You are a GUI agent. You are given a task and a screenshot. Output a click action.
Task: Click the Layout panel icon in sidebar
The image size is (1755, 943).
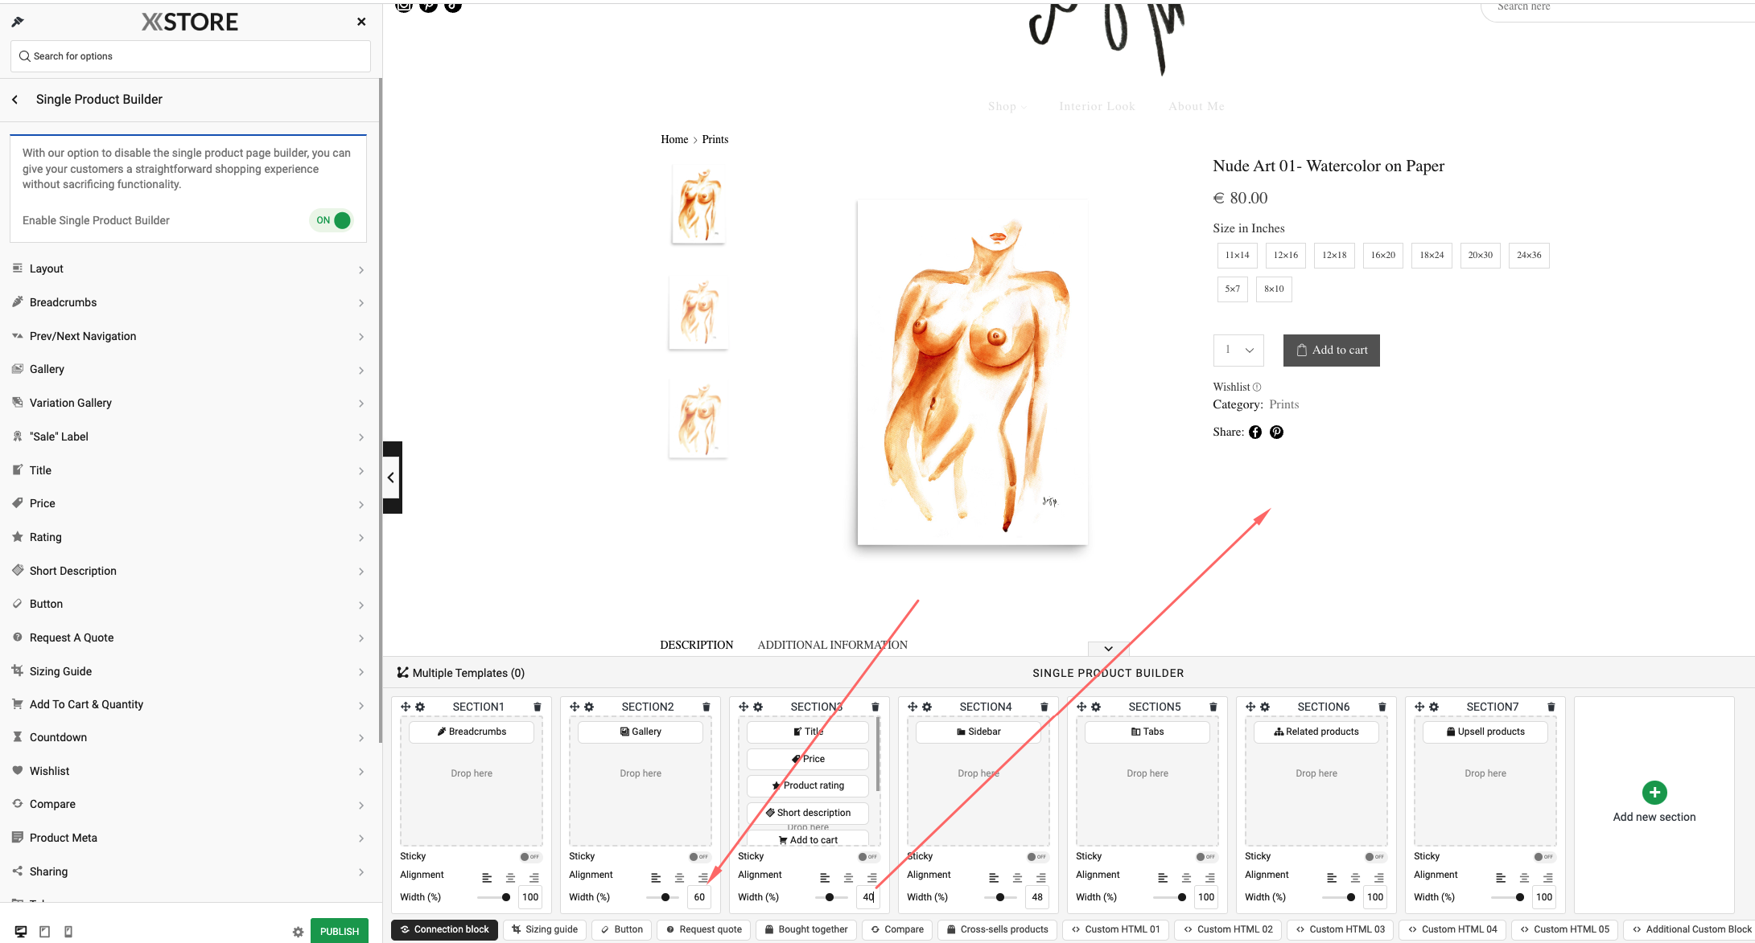18,269
